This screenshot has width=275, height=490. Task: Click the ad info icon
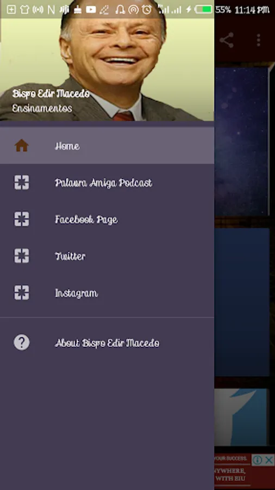(258, 460)
